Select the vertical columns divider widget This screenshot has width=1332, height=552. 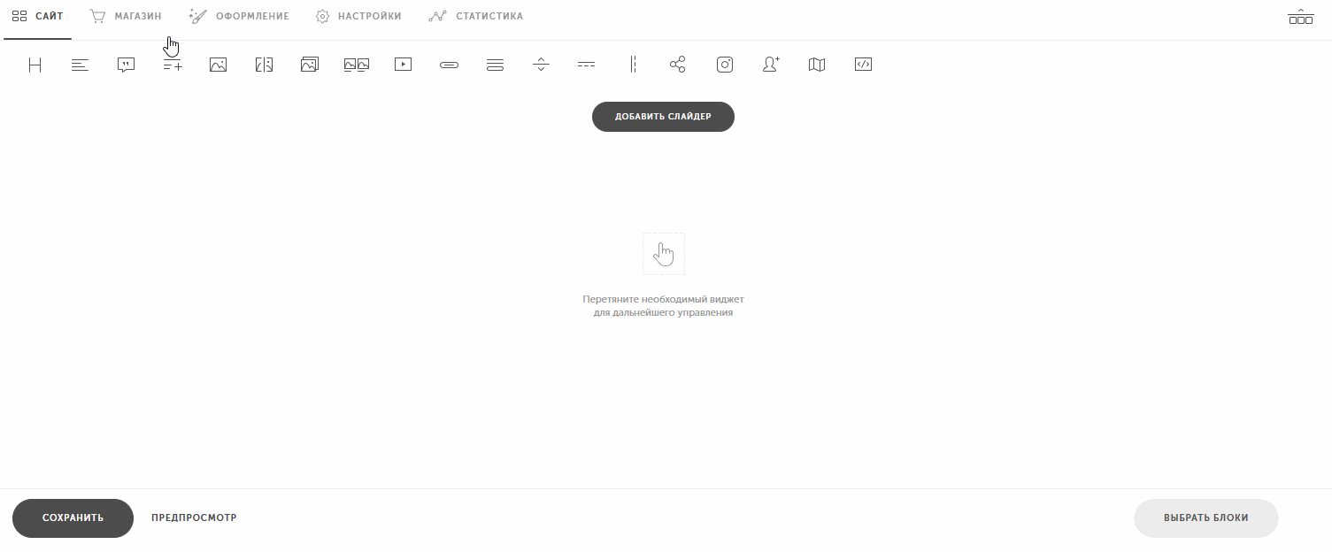click(x=633, y=65)
